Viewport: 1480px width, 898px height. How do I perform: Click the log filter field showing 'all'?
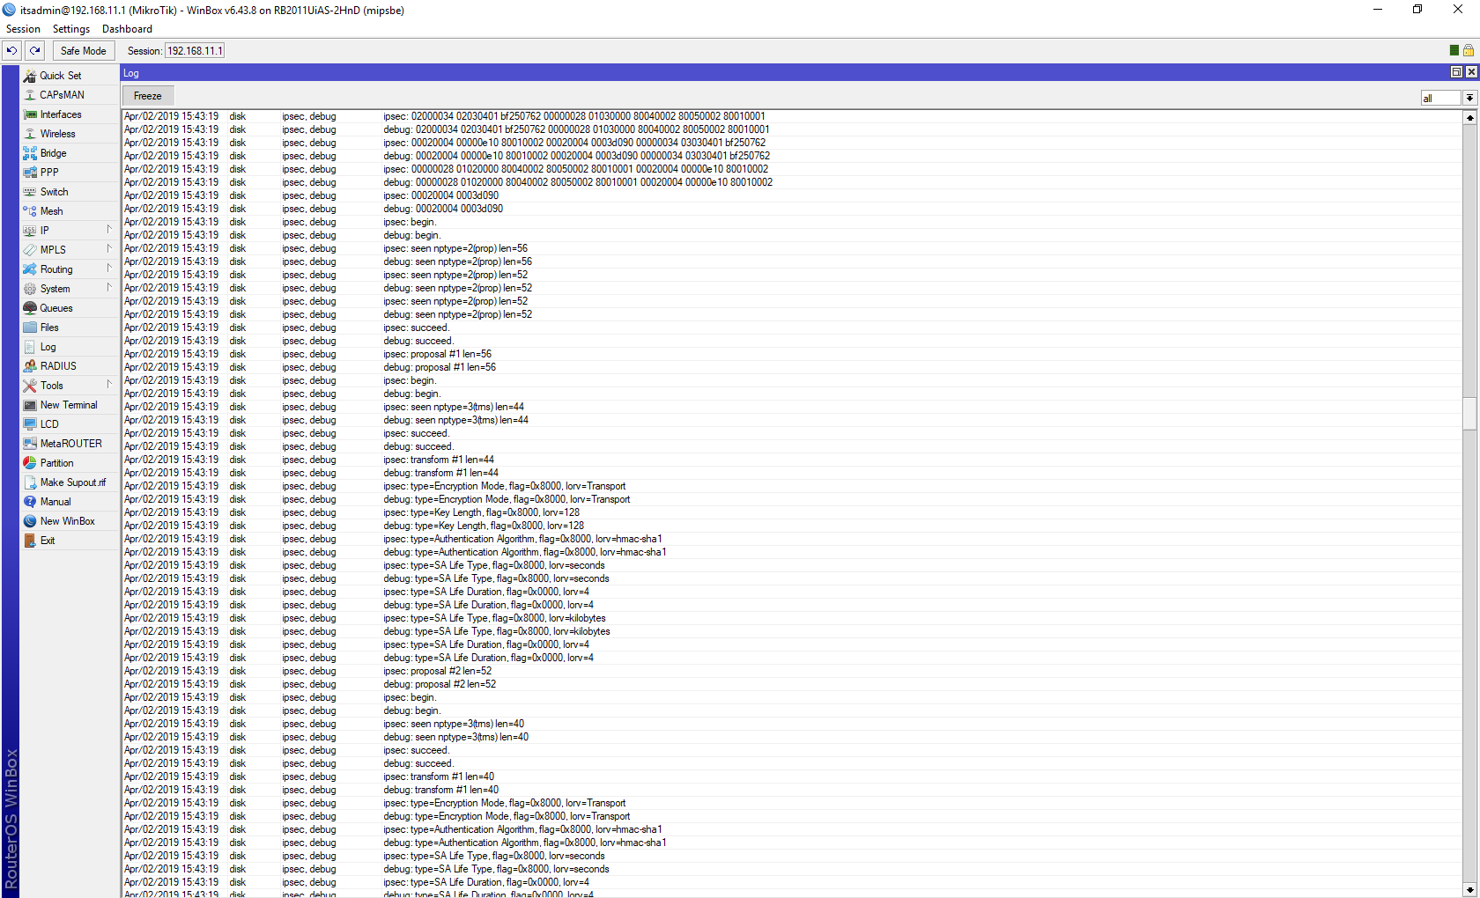click(1441, 99)
